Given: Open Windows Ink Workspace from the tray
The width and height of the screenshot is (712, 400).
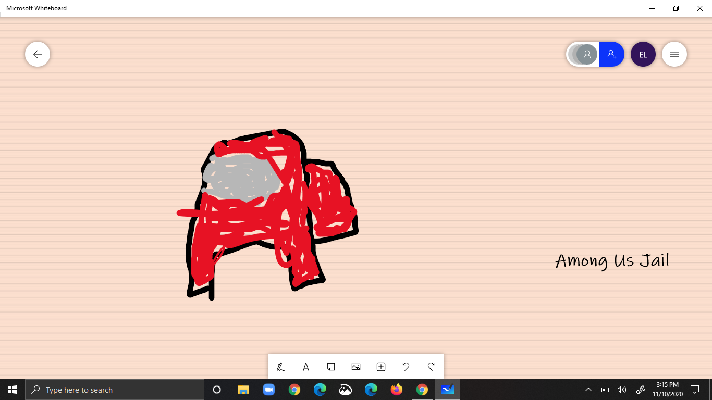Looking at the screenshot, I should click(641, 390).
